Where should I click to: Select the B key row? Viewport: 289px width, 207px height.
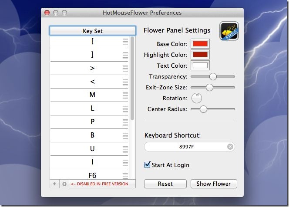[x=89, y=135]
